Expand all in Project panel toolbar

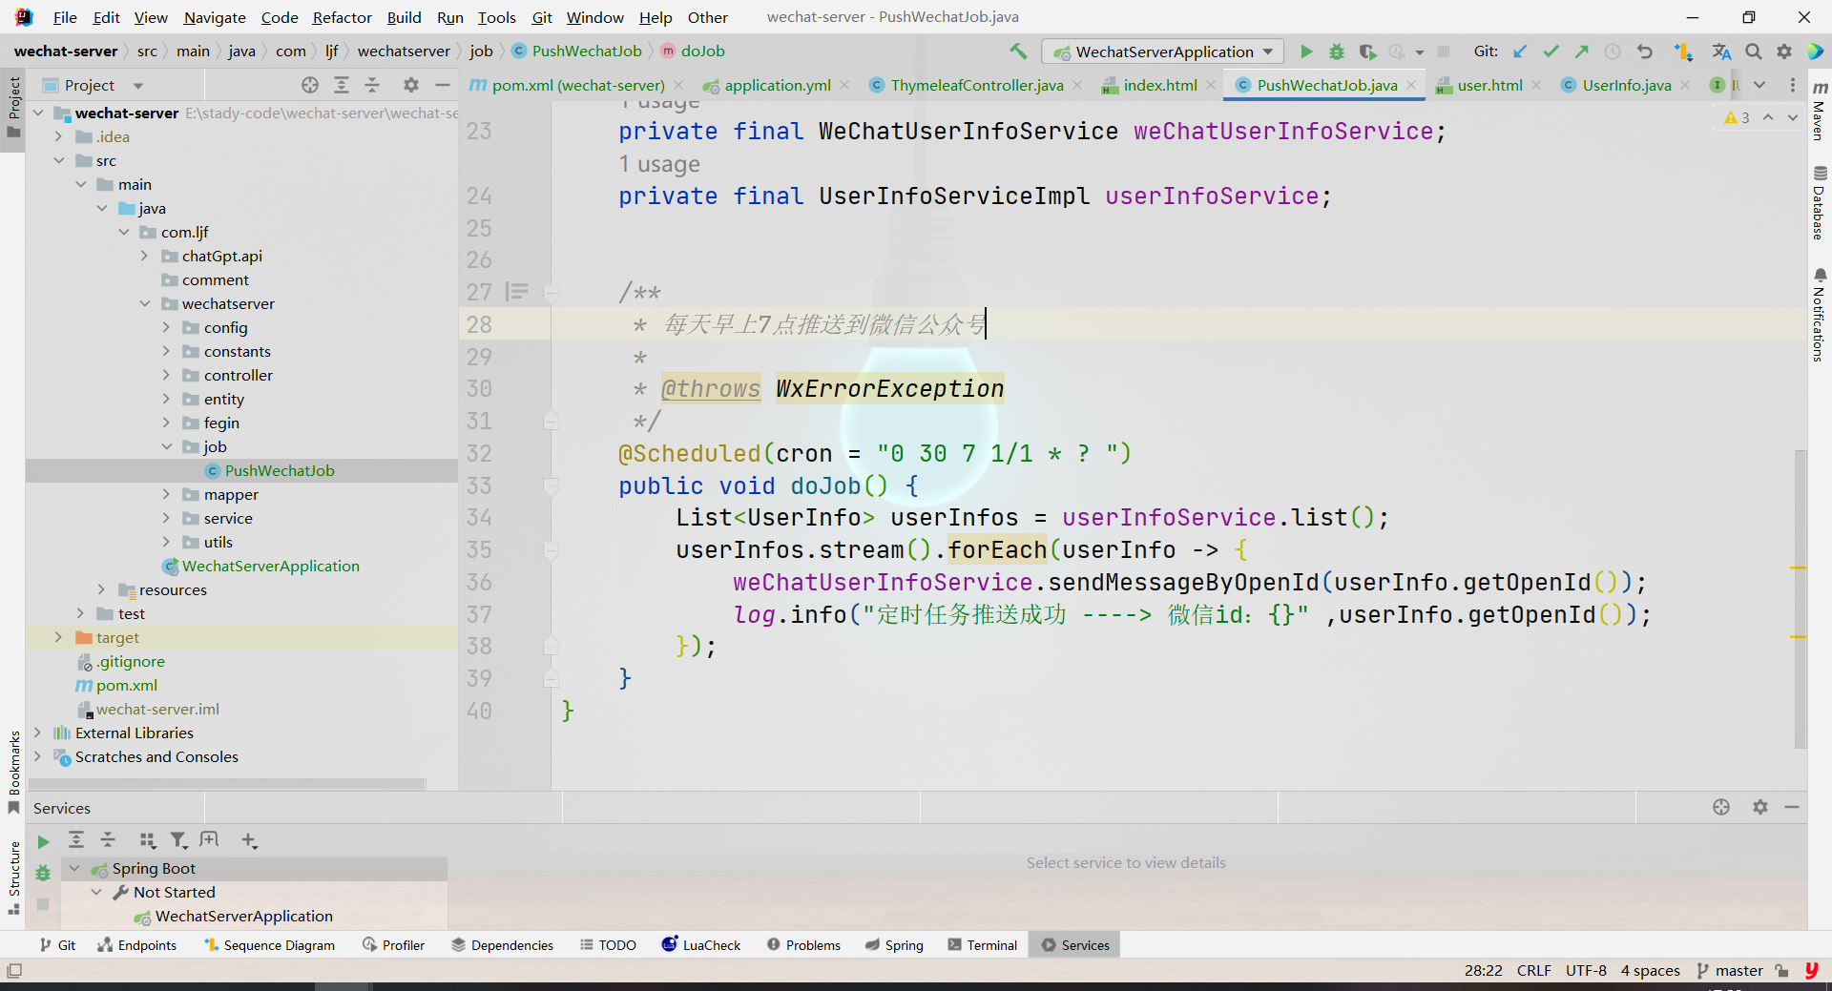pos(342,85)
